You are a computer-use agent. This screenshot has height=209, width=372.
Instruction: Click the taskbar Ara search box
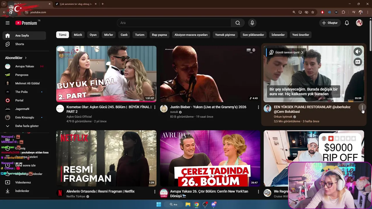pyautogui.click(x=174, y=204)
